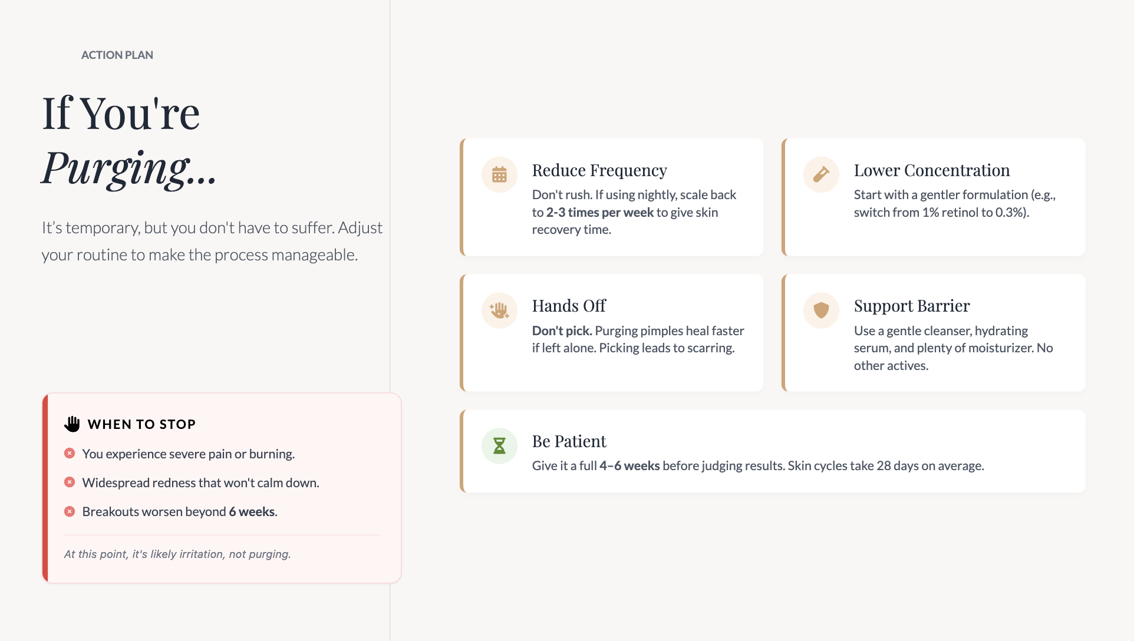Click the WHEN TO STOP heading text

coord(141,424)
